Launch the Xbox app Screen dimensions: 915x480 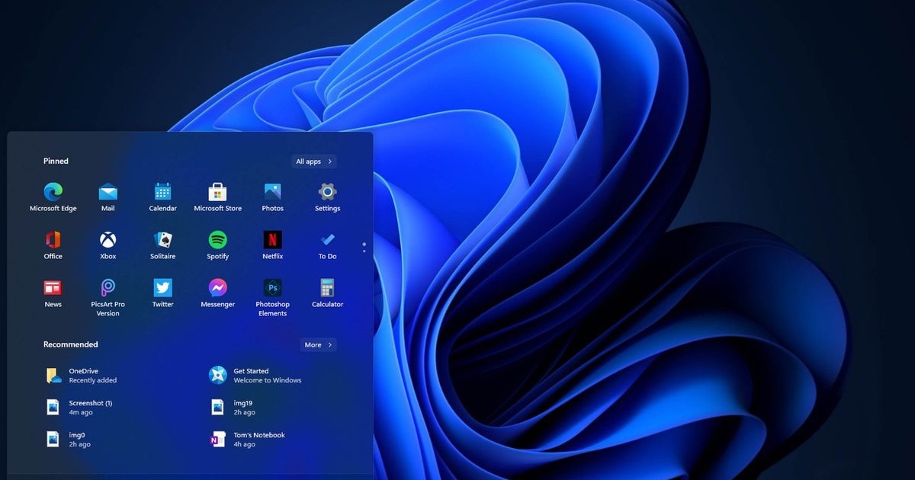coord(108,245)
